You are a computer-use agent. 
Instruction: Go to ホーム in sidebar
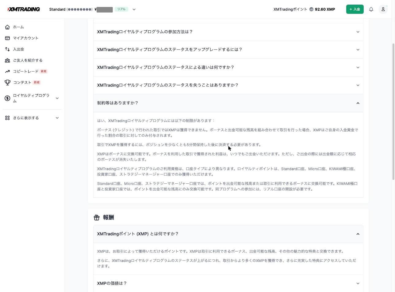click(x=18, y=27)
